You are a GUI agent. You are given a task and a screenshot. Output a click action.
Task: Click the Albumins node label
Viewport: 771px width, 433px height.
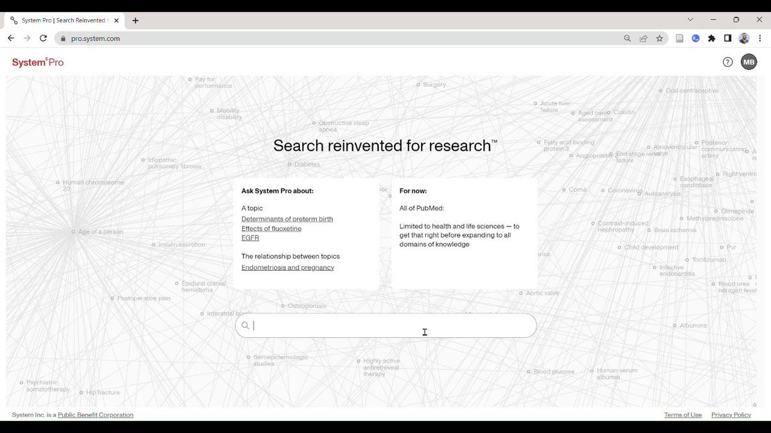(x=693, y=326)
